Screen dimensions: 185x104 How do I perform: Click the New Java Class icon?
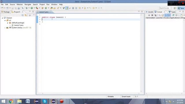46,8
